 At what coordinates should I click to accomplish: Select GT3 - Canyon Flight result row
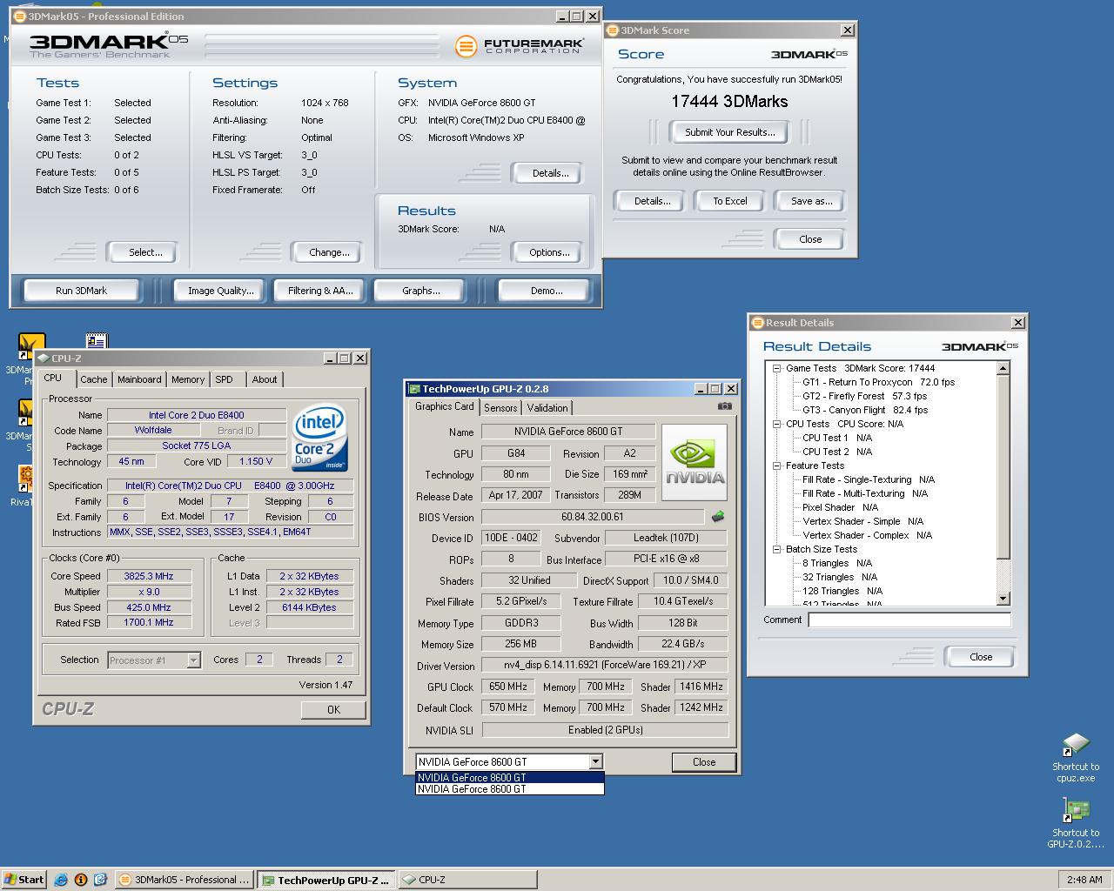tap(865, 410)
